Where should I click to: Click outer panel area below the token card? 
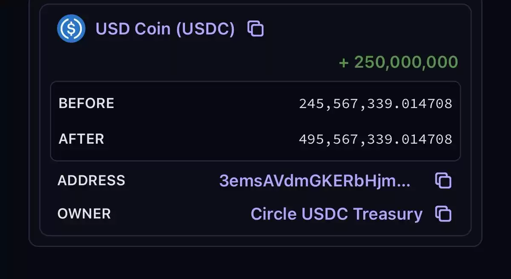(255, 240)
